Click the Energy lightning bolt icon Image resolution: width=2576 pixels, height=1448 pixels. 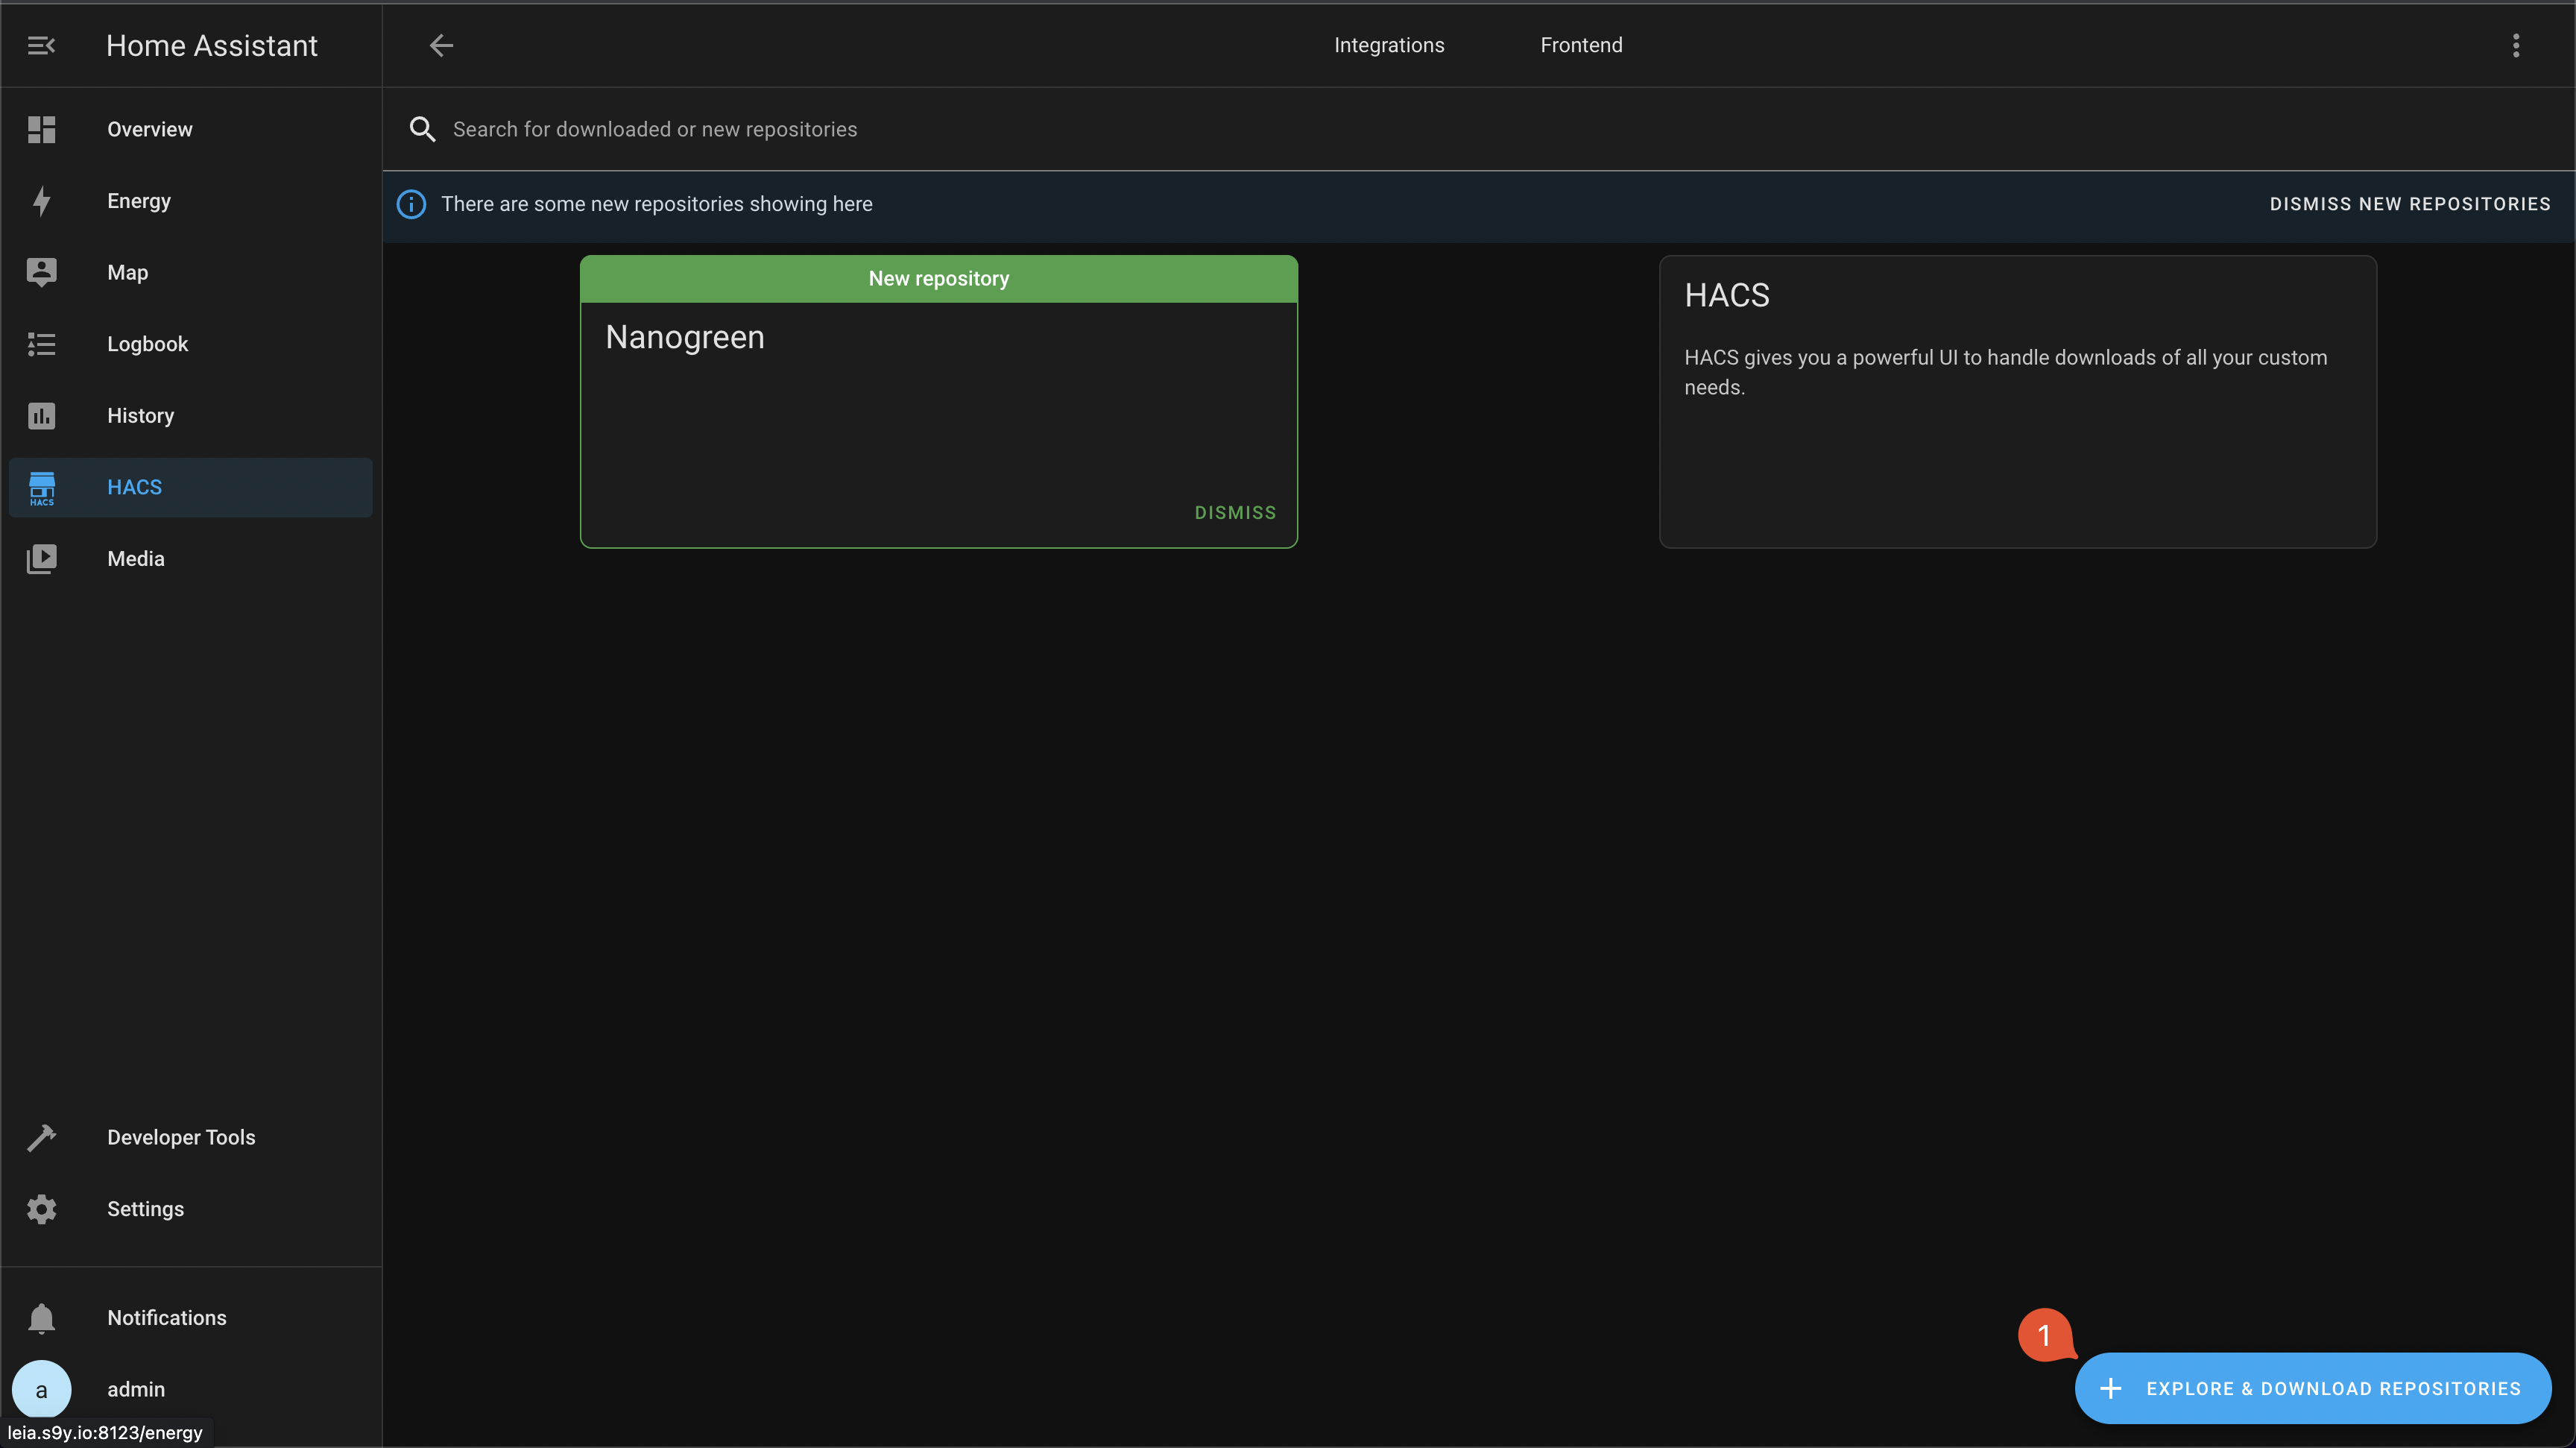pos(41,201)
